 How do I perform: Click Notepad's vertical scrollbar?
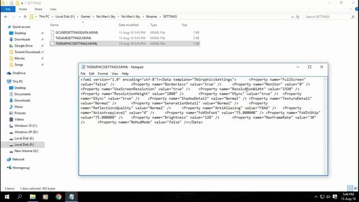(325, 126)
